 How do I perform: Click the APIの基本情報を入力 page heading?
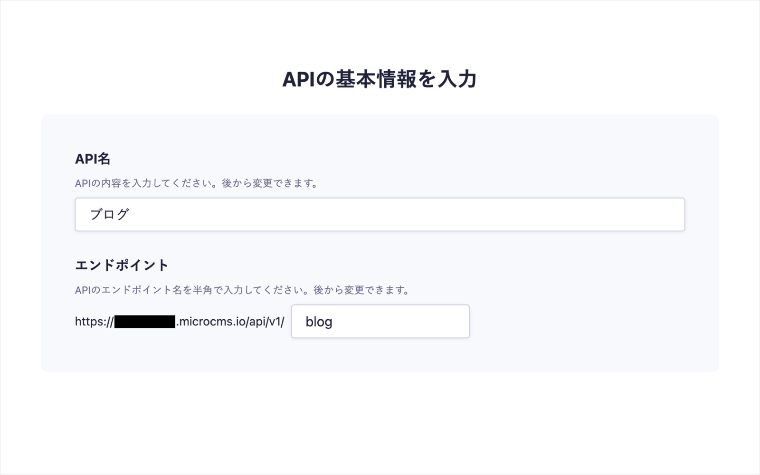pyautogui.click(x=380, y=79)
